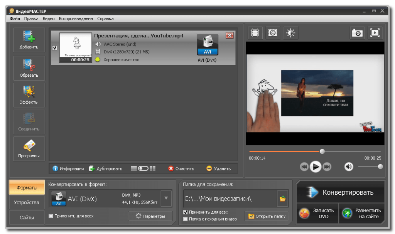395x234 pixels.
Task: Open the Программы section
Action: click(x=29, y=149)
